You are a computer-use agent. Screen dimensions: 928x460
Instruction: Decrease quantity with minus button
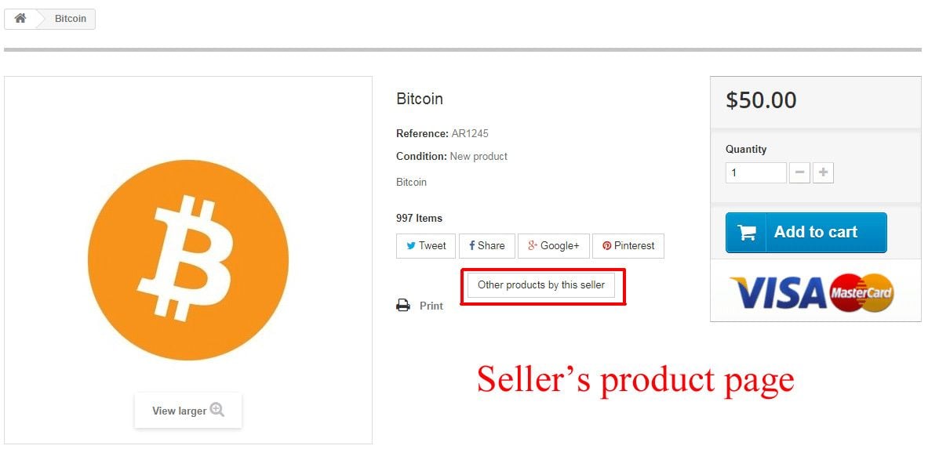[799, 173]
